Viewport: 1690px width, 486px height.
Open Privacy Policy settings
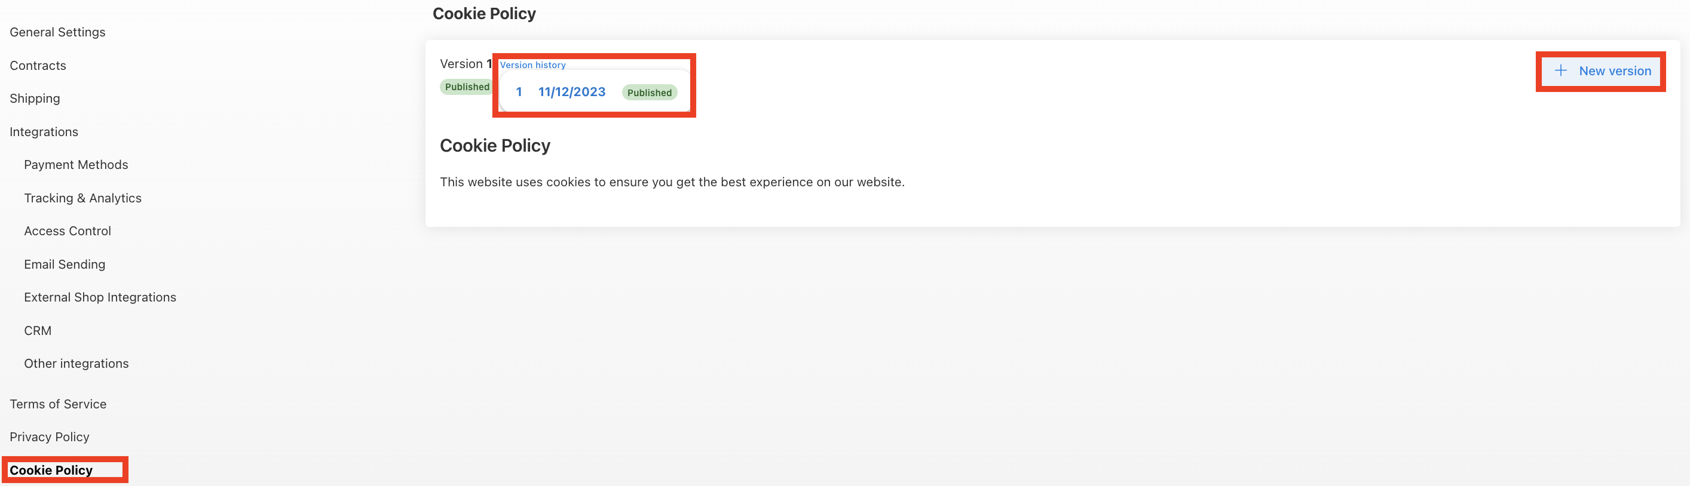click(49, 437)
